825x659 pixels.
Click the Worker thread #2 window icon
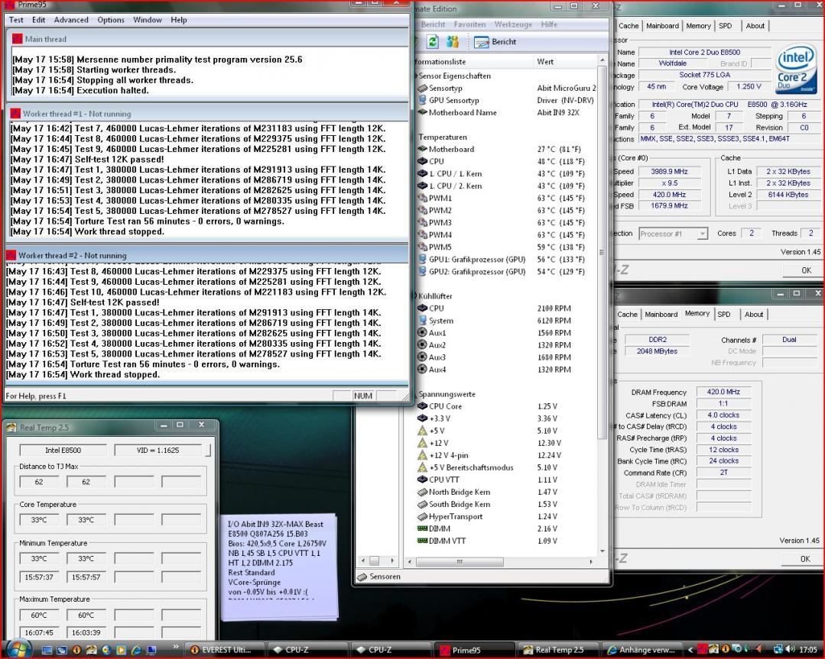pos(11,255)
